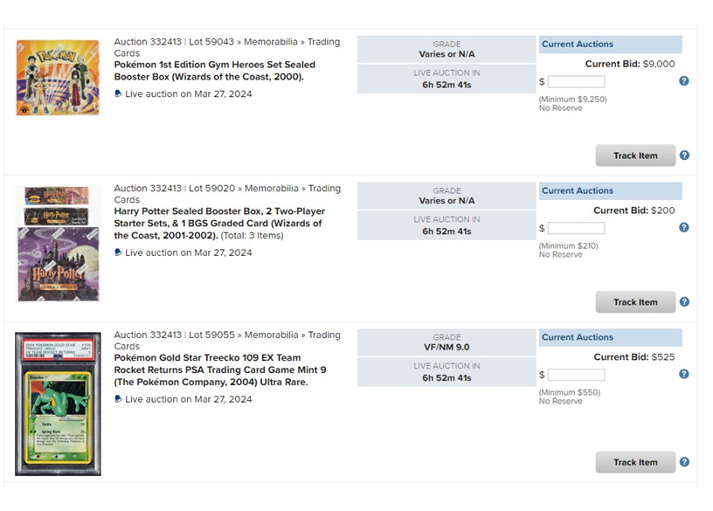Open Harry Potter booster box thumbnail
The height and width of the screenshot is (511, 713).
(x=58, y=244)
